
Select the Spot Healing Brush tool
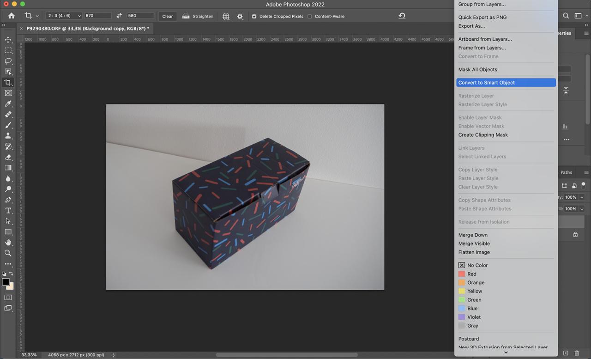tap(8, 114)
